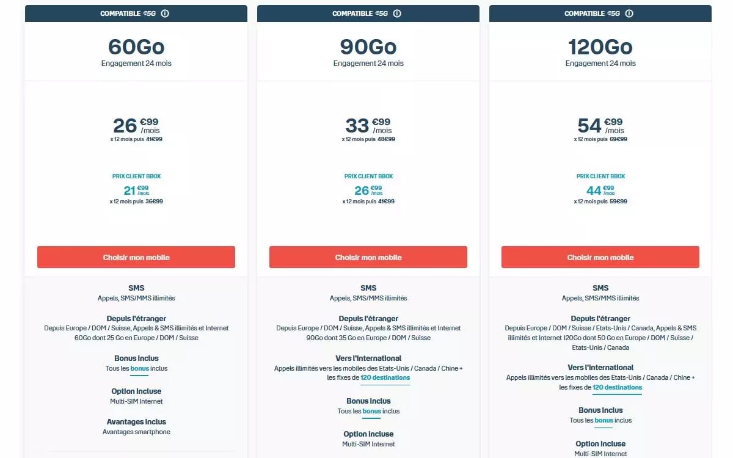Image resolution: width=733 pixels, height=458 pixels.
Task: Select the COMPATIBLE 5G banner of the 60Go card
Action: point(136,12)
